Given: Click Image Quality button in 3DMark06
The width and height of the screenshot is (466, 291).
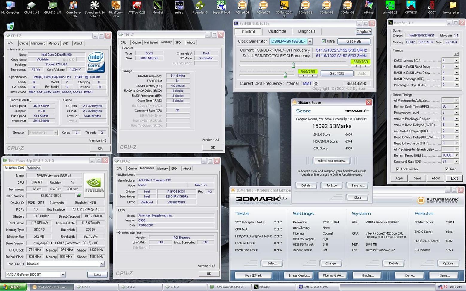Looking at the screenshot, I should tap(299, 275).
